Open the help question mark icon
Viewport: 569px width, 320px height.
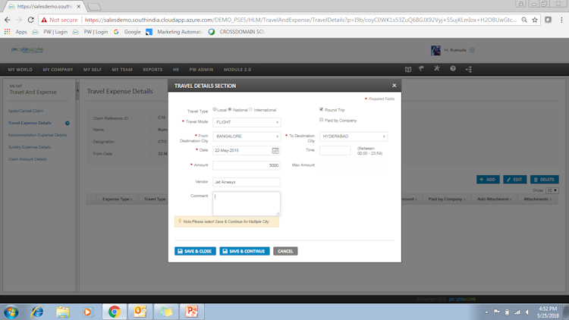coord(452,68)
